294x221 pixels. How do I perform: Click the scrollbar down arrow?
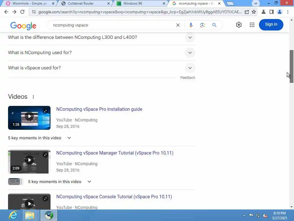click(291, 207)
